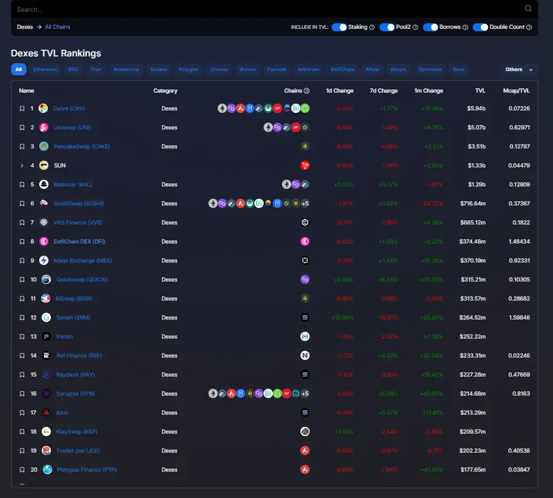Viewport: 553px width, 498px height.
Task: Bookmark the Quickswap (QUICK) row
Action: coord(22,280)
